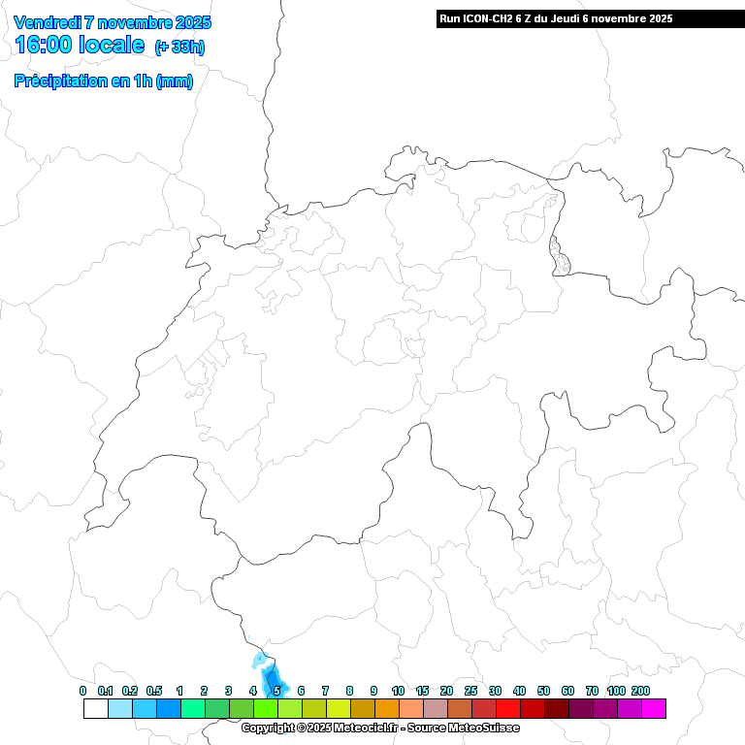Click the "Vendredi 7 novembre 2025" date text
This screenshot has width=745, height=745.
pos(113,22)
